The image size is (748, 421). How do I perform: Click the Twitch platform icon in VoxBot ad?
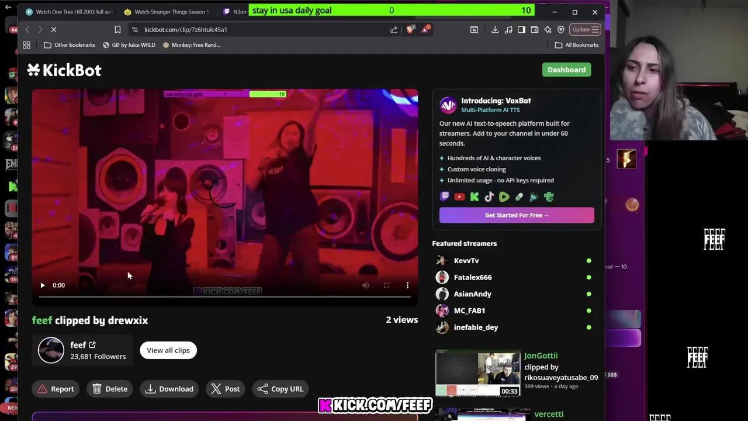click(445, 197)
